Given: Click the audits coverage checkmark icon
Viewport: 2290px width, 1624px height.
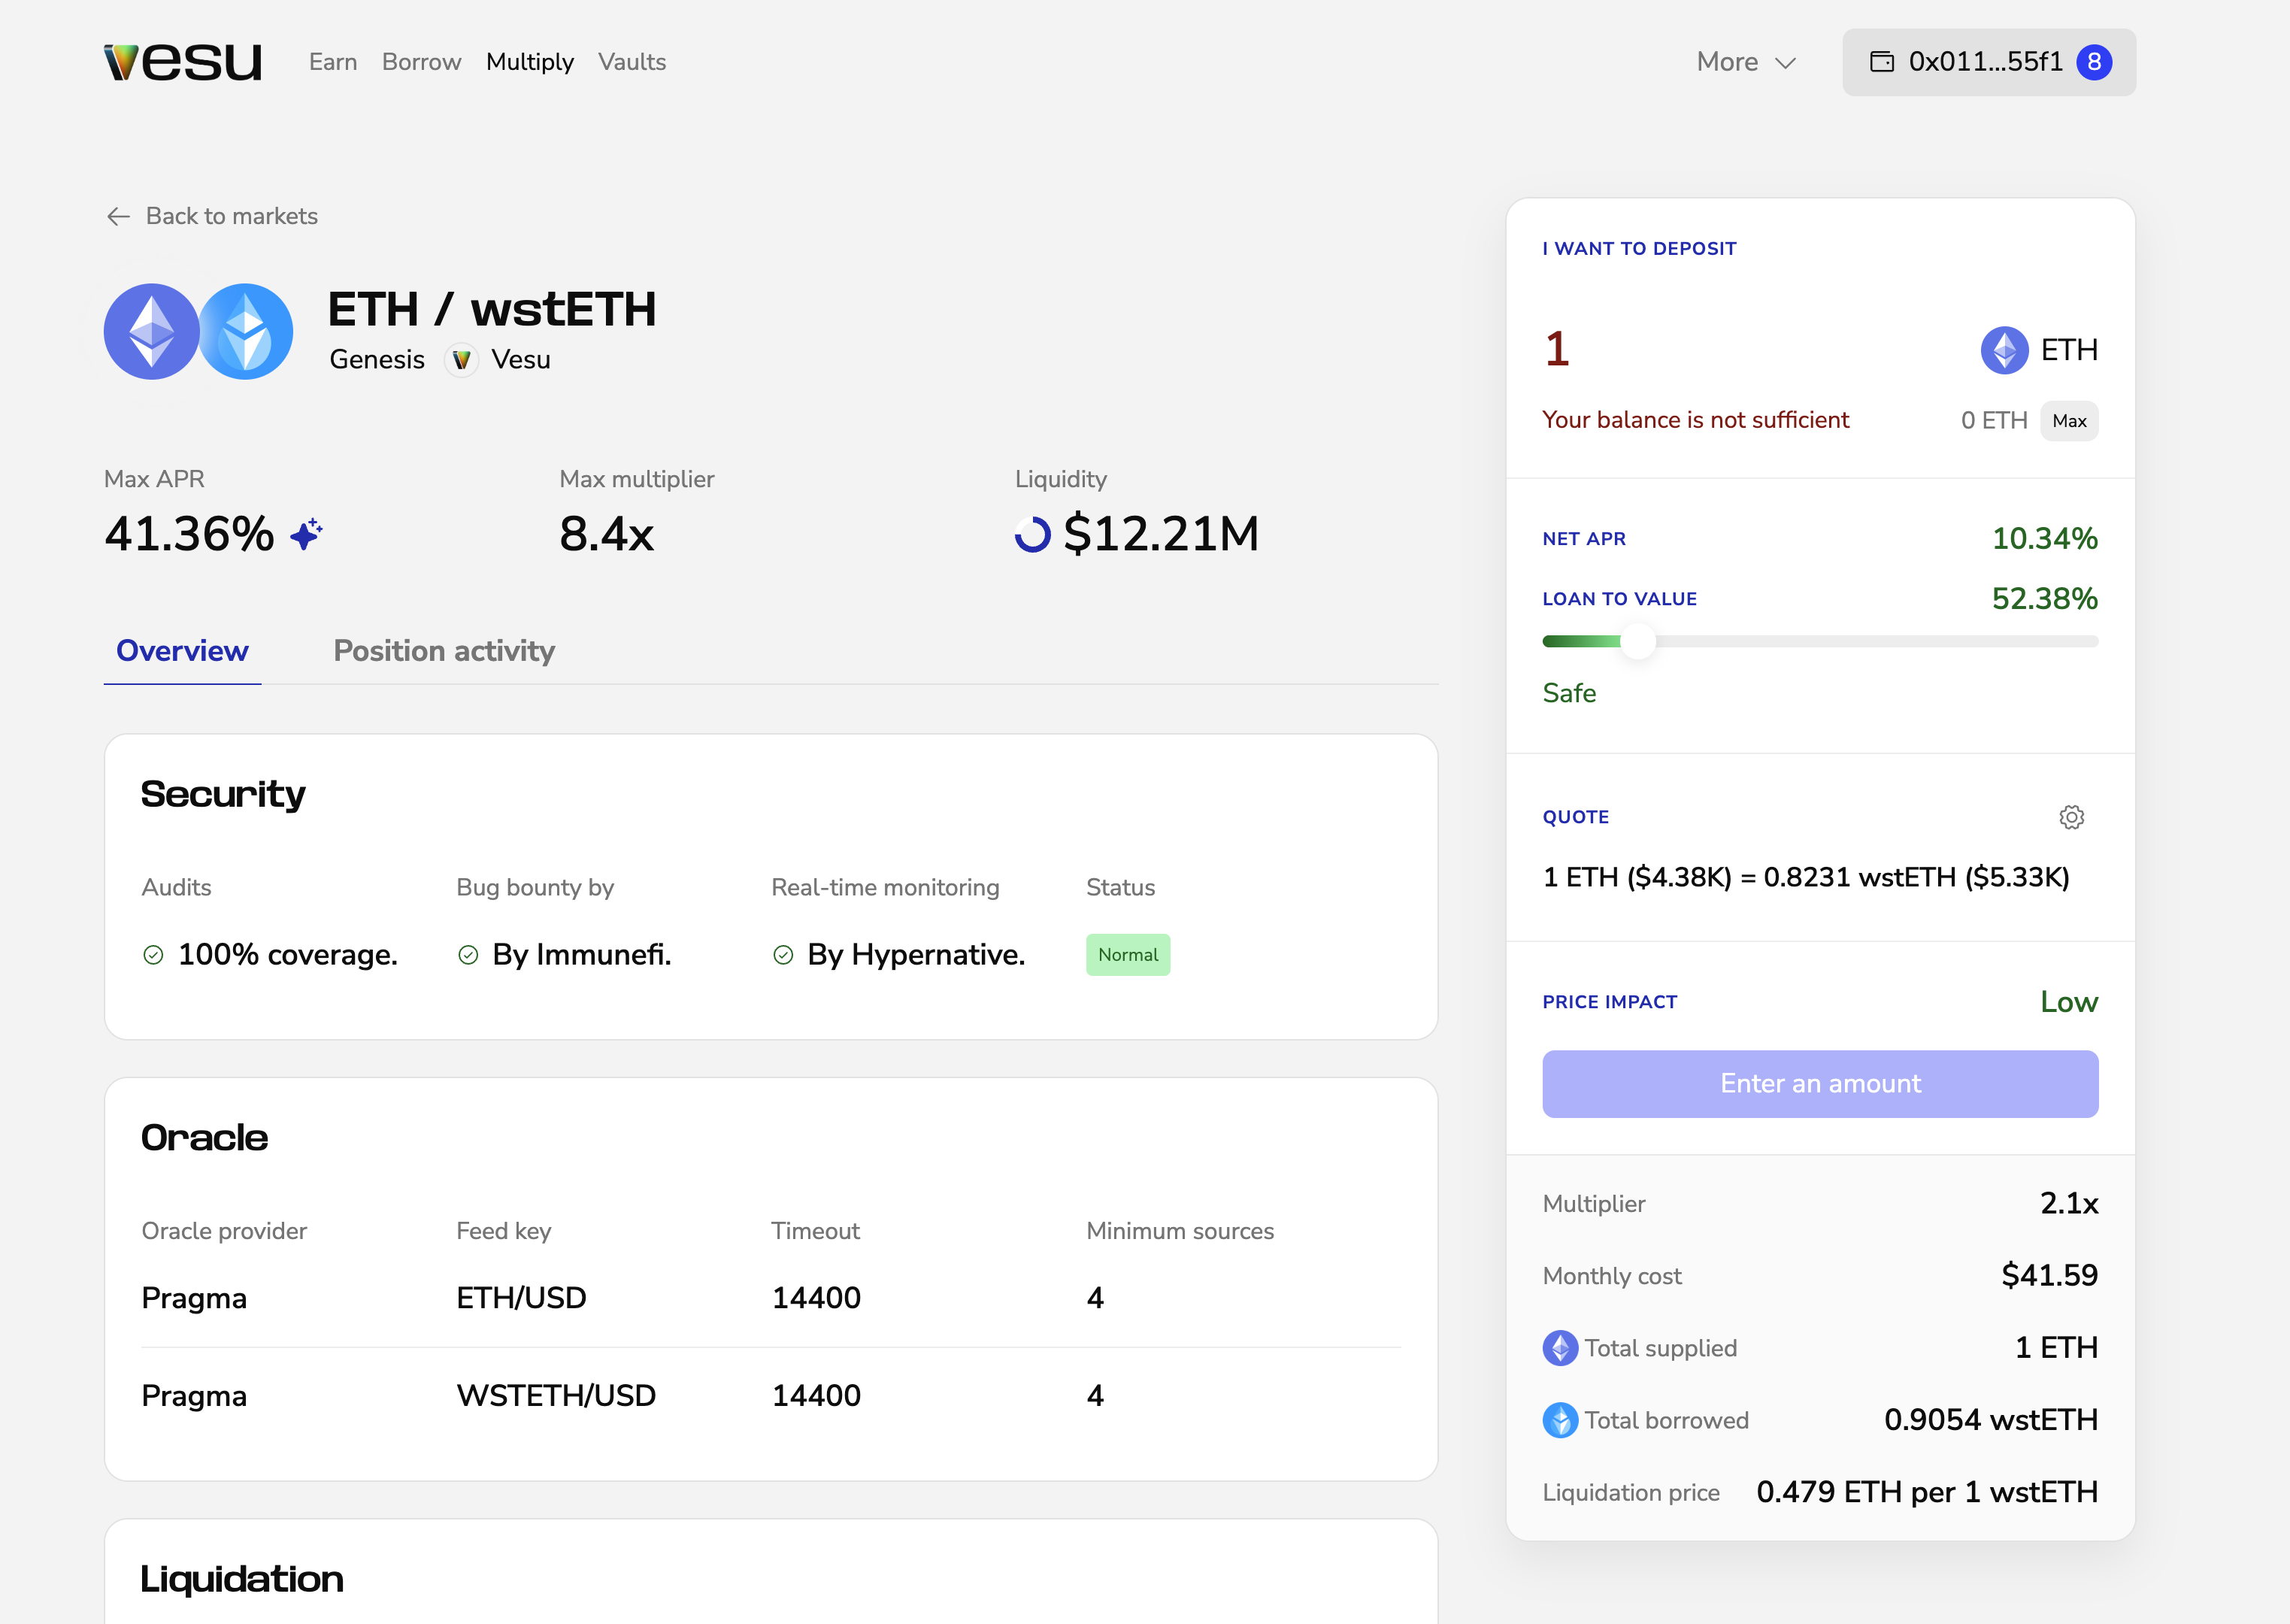Looking at the screenshot, I should point(153,955).
